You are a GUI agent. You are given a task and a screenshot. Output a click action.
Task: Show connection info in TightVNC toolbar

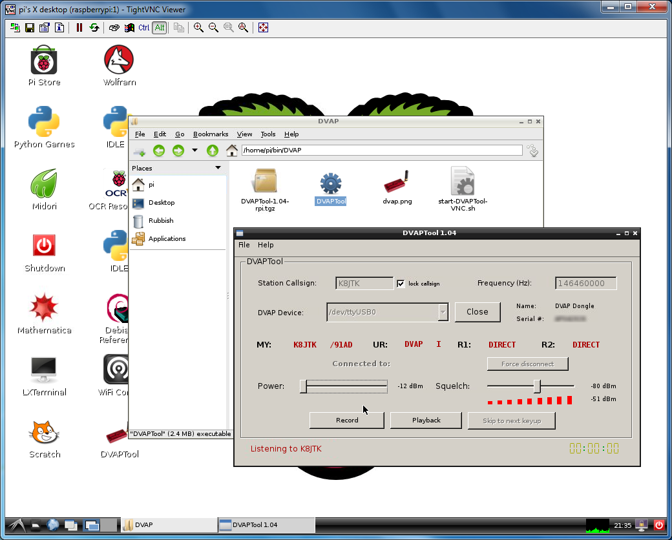tap(59, 28)
